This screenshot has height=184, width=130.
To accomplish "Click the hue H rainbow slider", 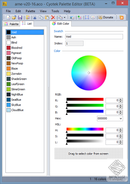I will click(x=85, y=129).
